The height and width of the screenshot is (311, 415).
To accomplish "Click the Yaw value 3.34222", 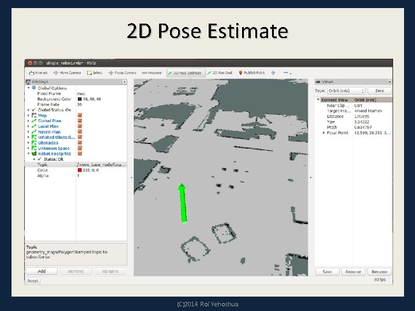I will click(x=361, y=122).
